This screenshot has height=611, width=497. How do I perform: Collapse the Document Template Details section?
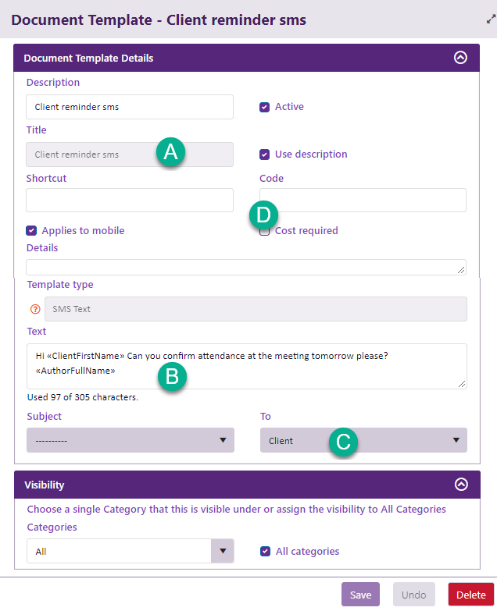click(x=461, y=57)
